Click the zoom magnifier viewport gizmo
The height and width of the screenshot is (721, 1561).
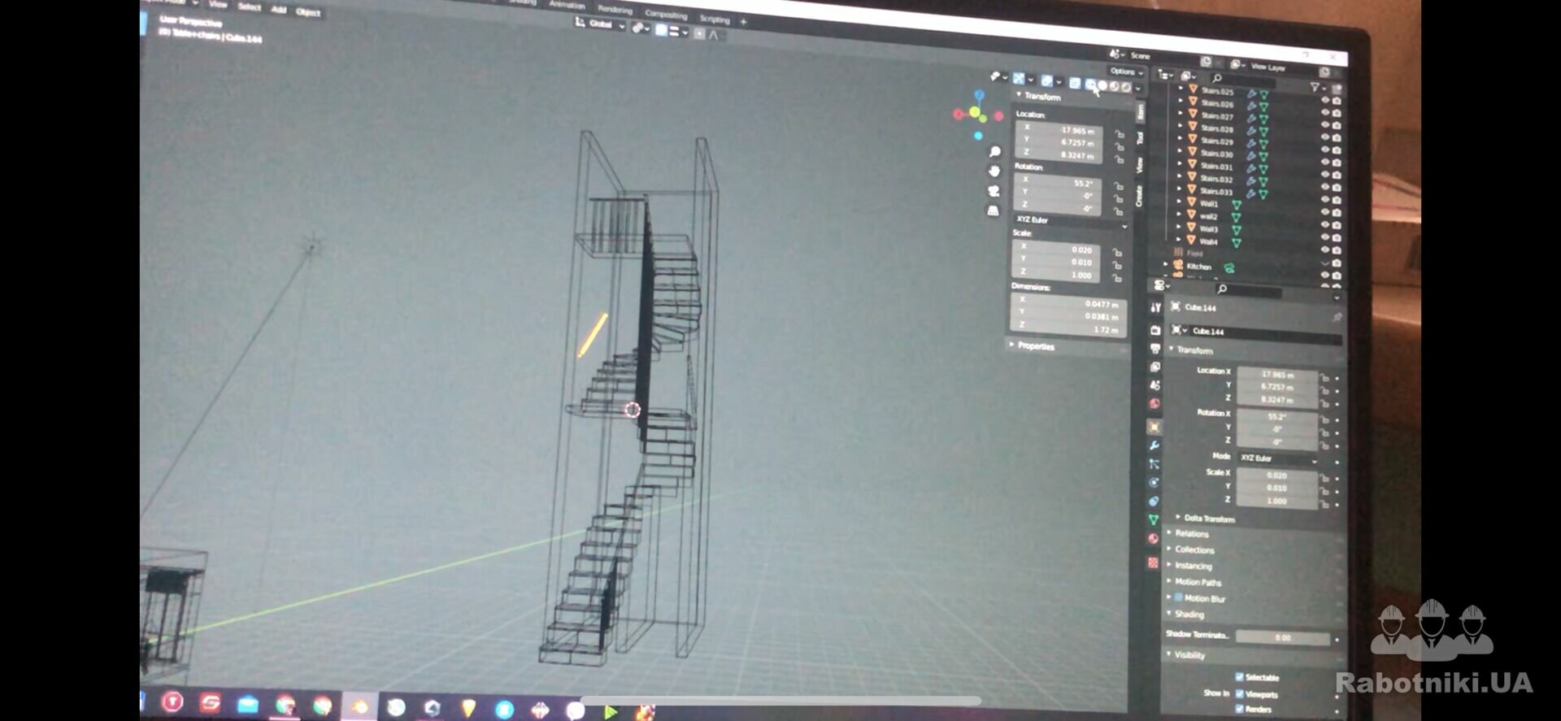coord(994,152)
